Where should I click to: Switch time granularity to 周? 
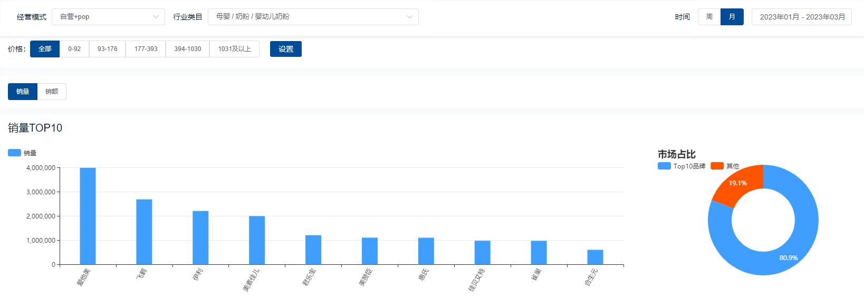tap(709, 17)
